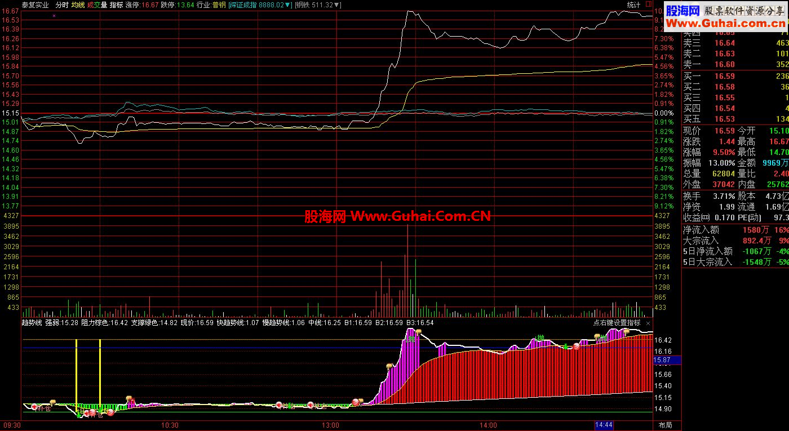
Task: Click the 内盘 25762 value
Action: (777, 184)
